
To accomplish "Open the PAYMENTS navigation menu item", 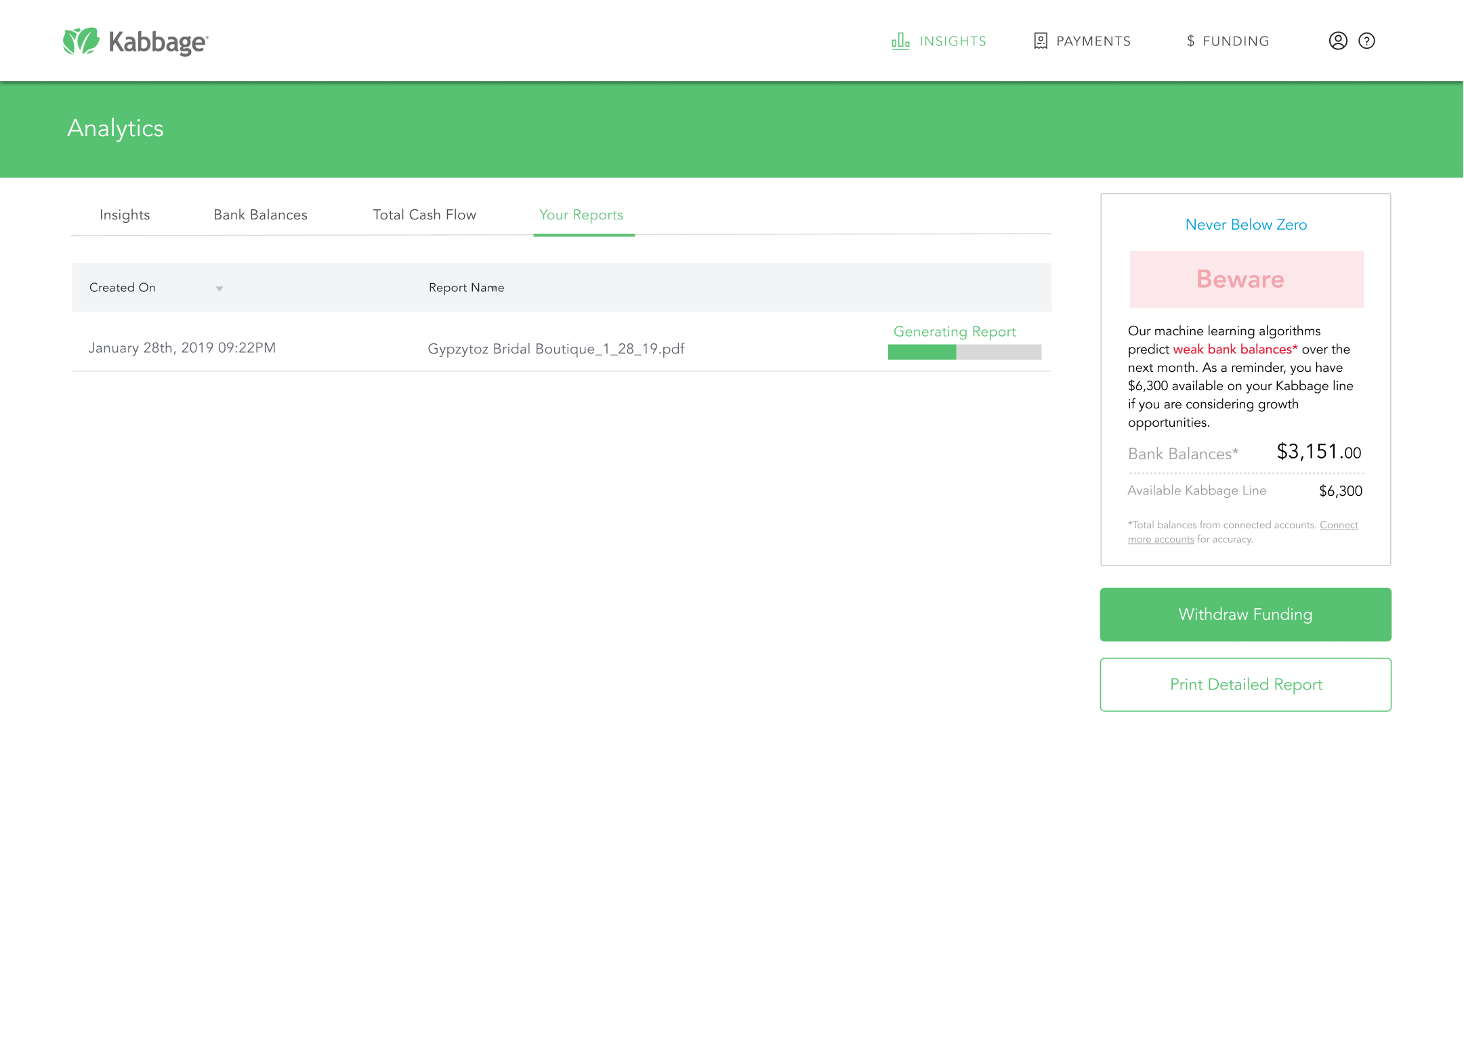I will point(1093,41).
